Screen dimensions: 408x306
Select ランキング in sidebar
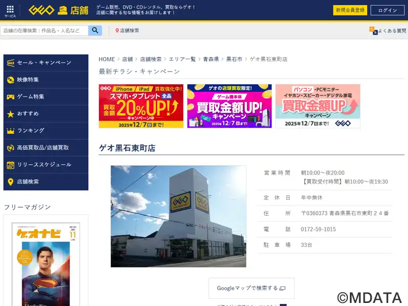point(46,131)
